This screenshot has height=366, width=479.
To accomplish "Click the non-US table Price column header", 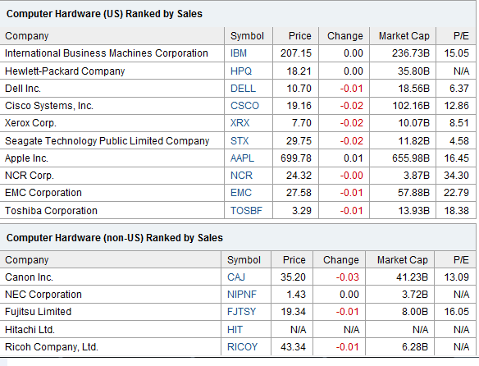I will [x=294, y=260].
